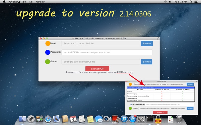Open yellow Notes icon in Dock
The width and height of the screenshot is (201, 125).
point(90,119)
